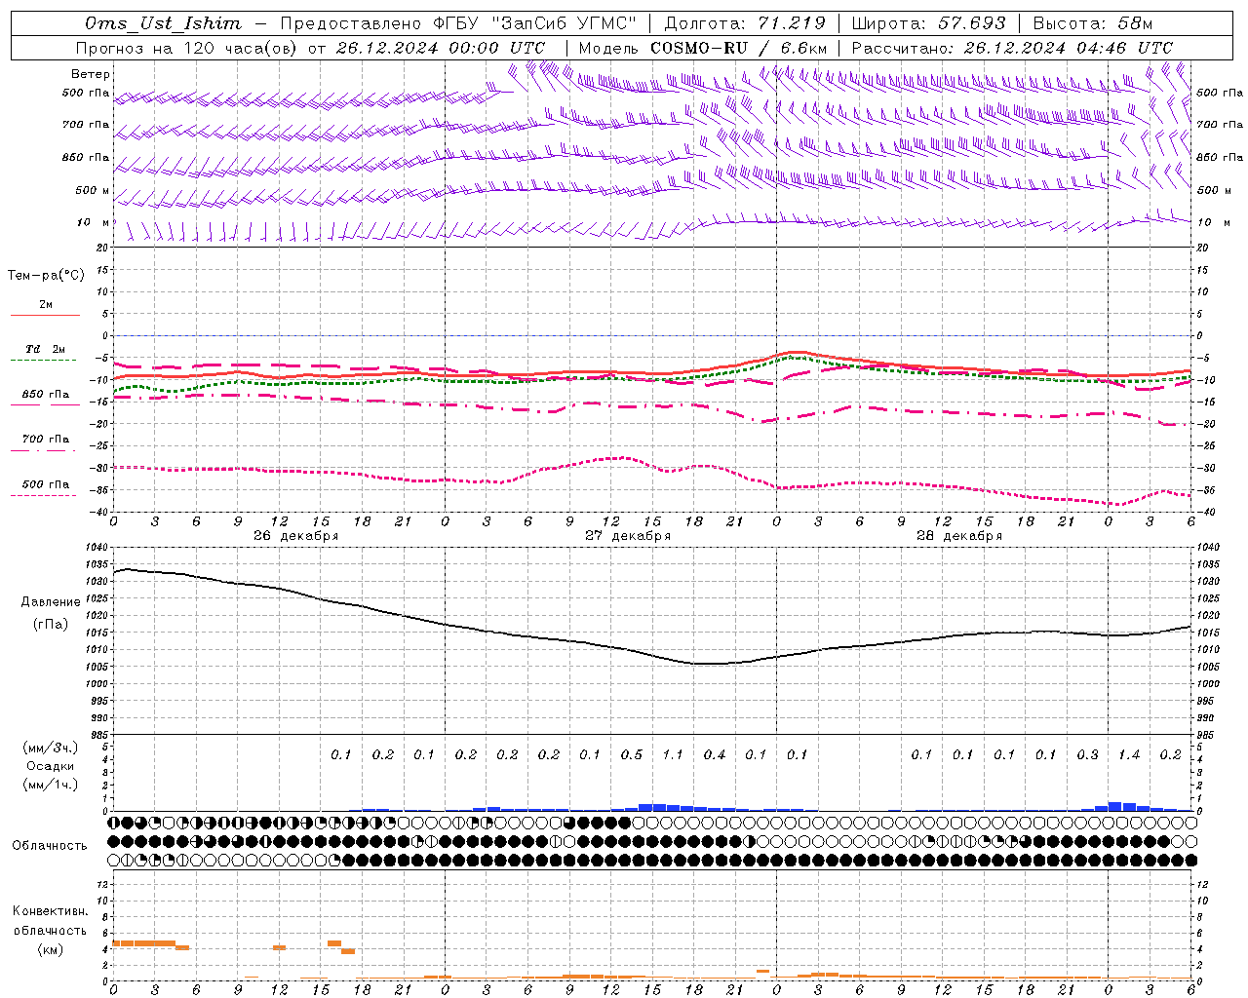
Task: Select the Тем-ра(°C) axis label
Action: click(46, 276)
